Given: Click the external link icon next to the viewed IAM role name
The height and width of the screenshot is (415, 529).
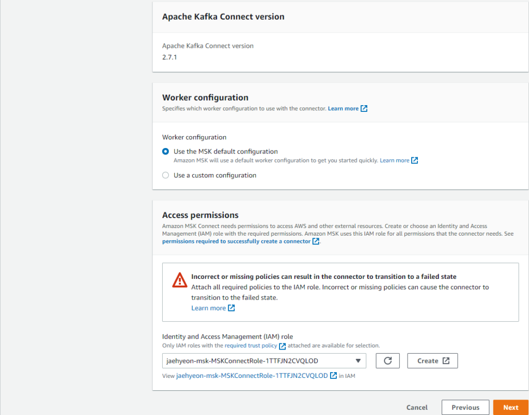Looking at the screenshot, I should point(332,375).
